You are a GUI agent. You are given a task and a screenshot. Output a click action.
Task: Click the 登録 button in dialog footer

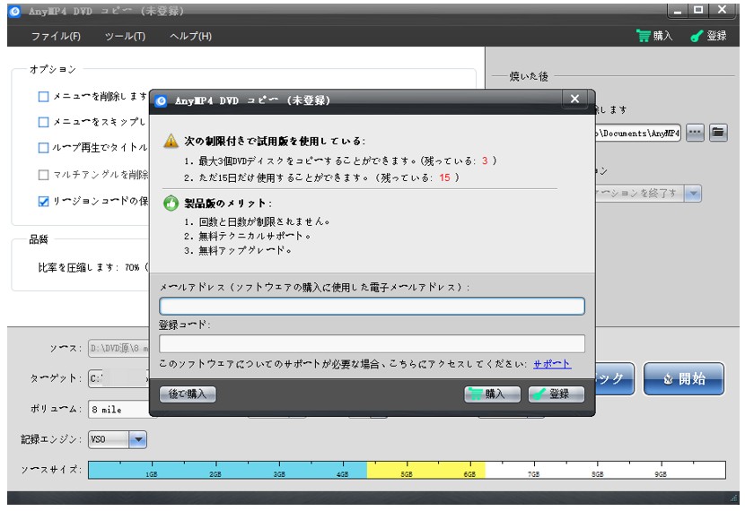[x=557, y=394]
